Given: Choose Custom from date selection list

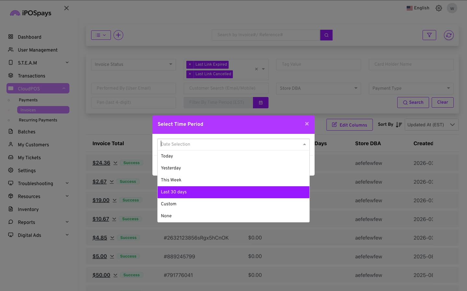Looking at the screenshot, I should [x=233, y=204].
